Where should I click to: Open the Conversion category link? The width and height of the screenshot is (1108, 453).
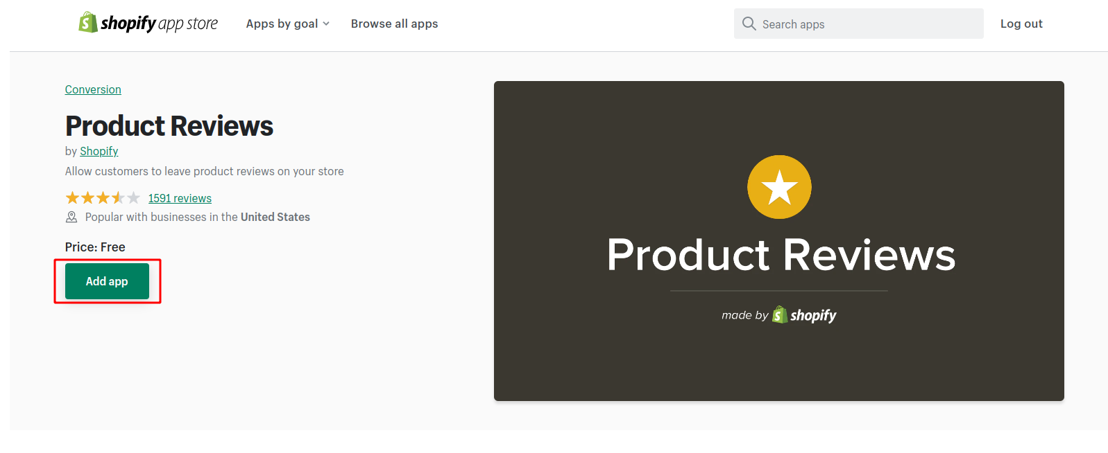click(x=93, y=89)
